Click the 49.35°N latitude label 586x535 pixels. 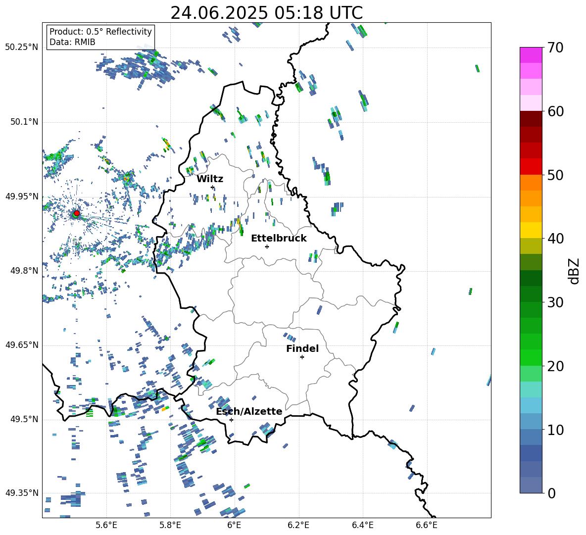point(22,493)
